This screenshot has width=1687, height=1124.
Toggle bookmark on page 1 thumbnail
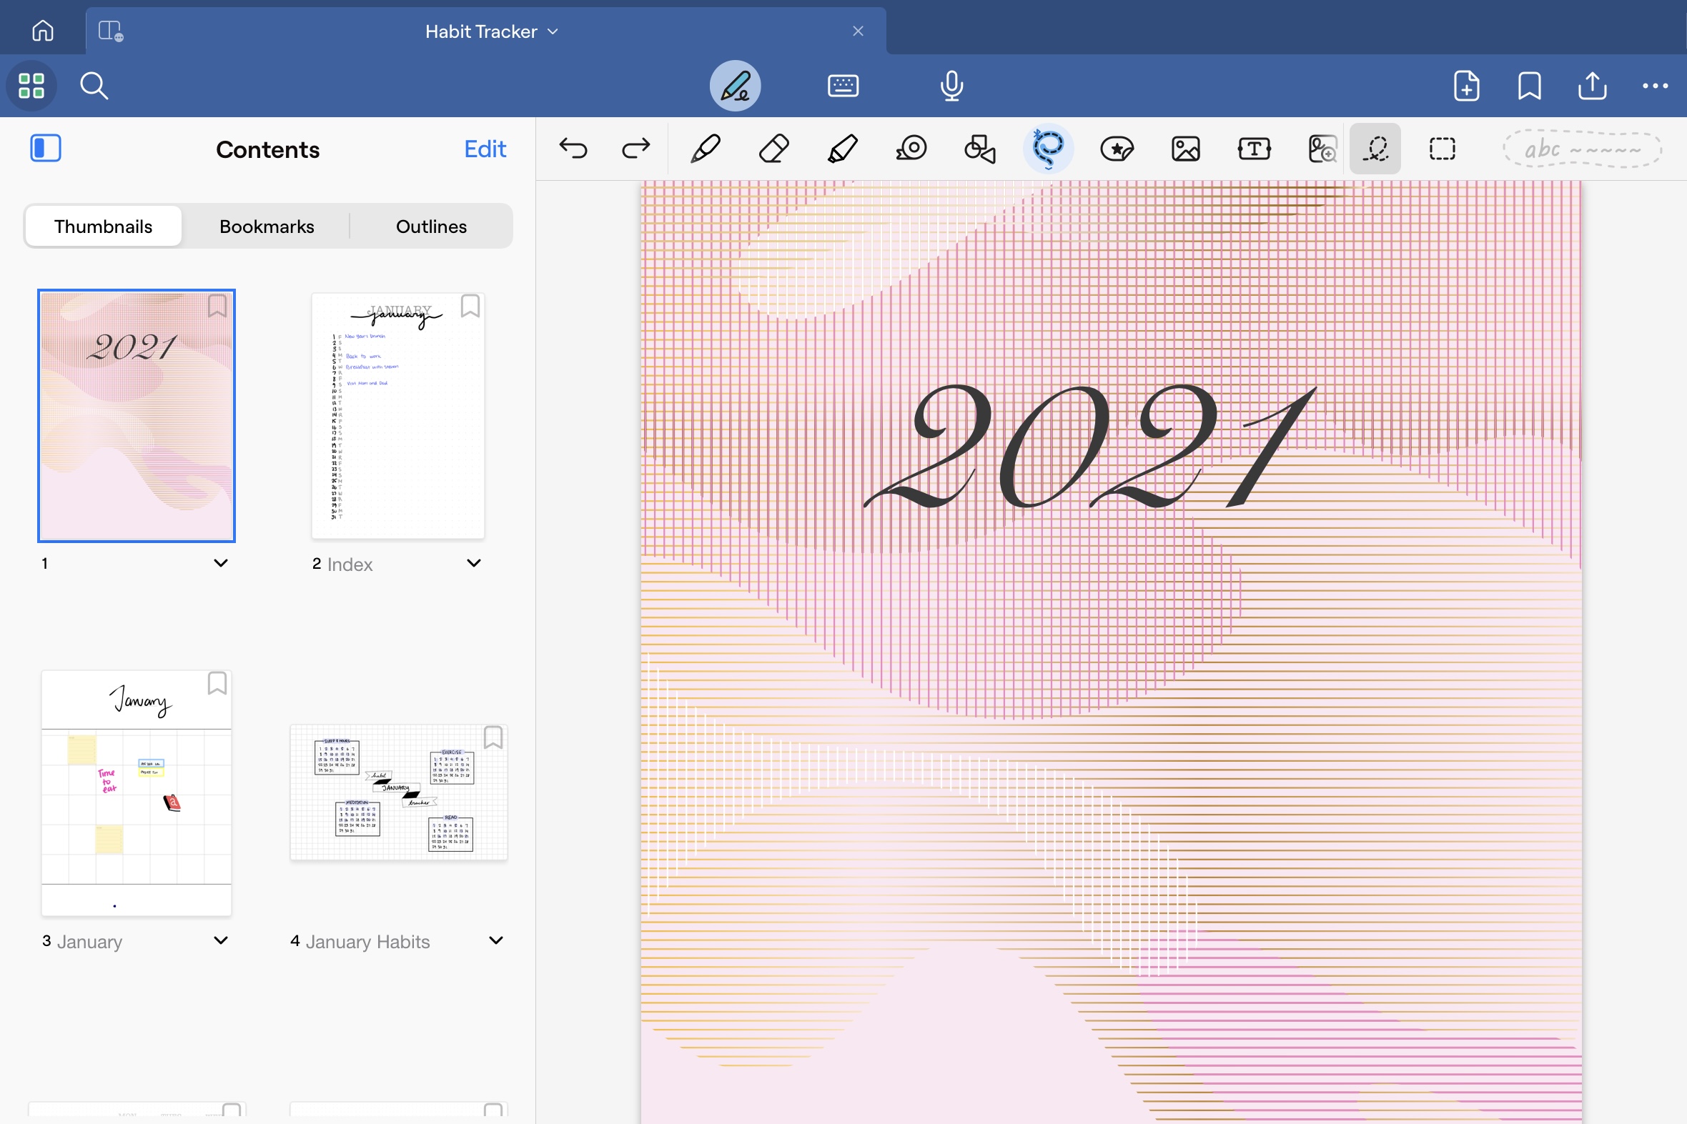[217, 307]
